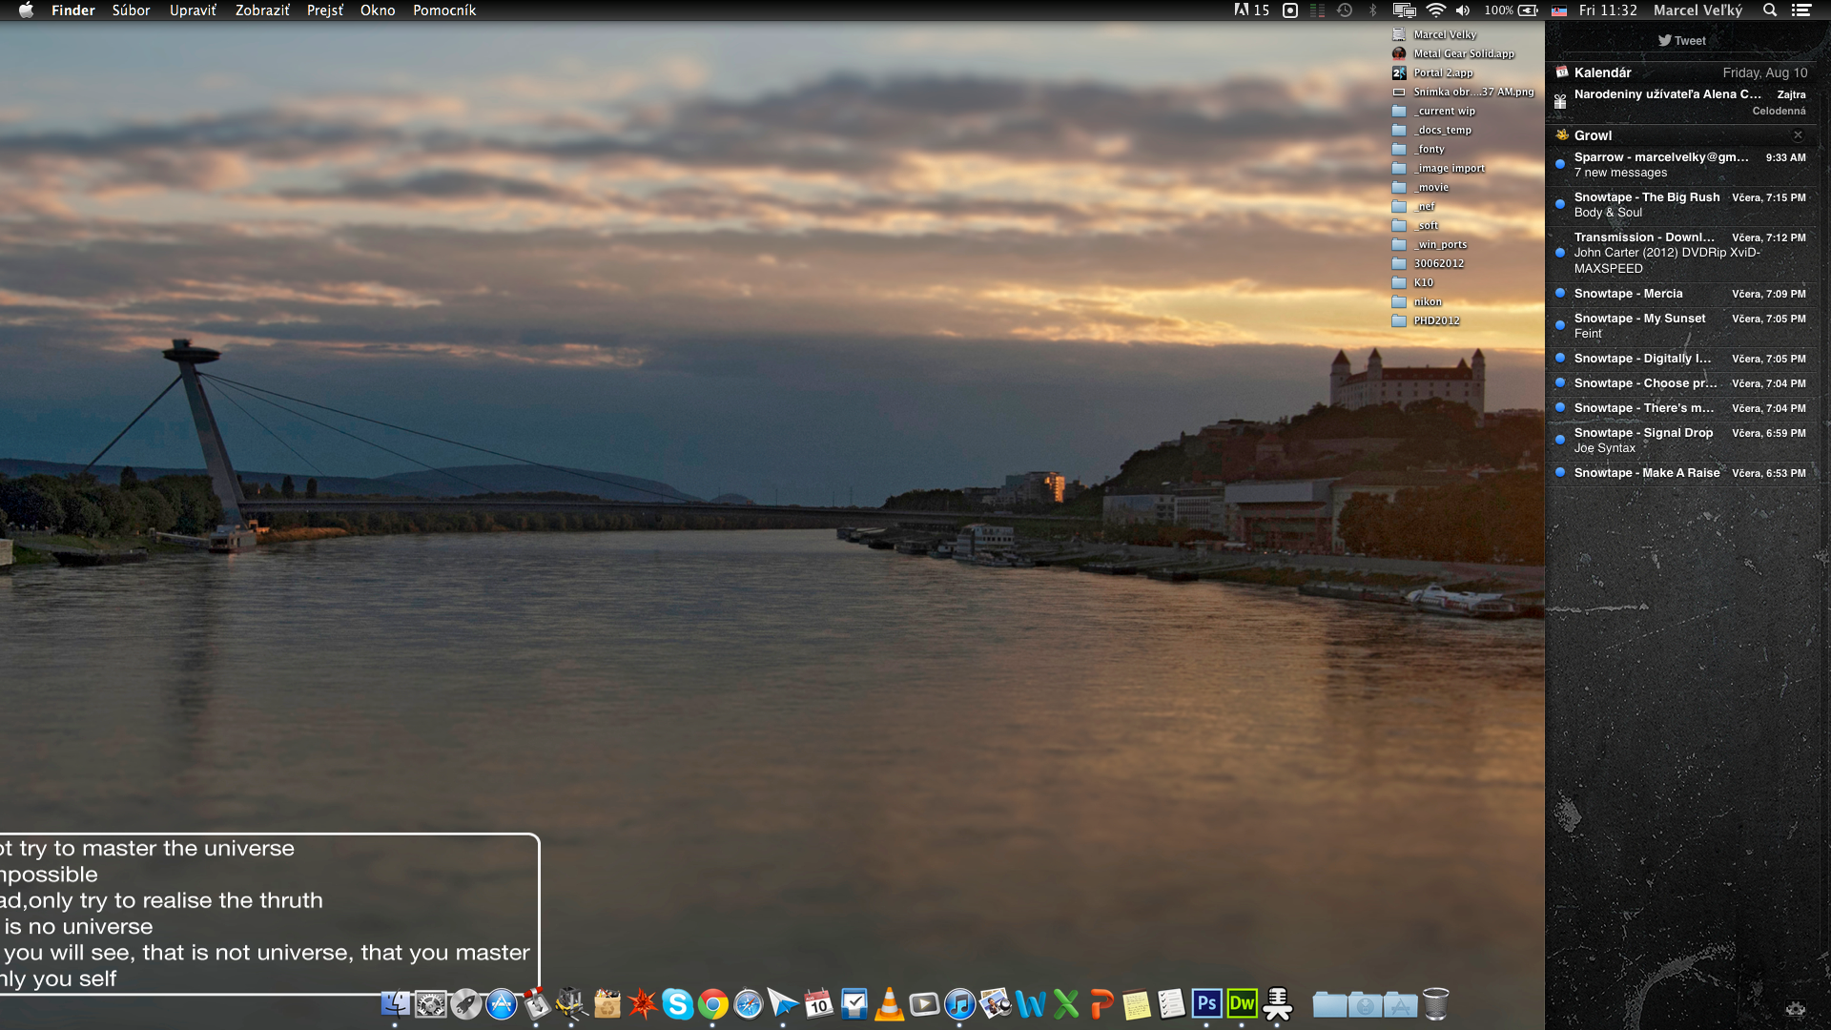The width and height of the screenshot is (1831, 1030).
Task: Open the Wi-Fi status menu
Action: 1435,10
